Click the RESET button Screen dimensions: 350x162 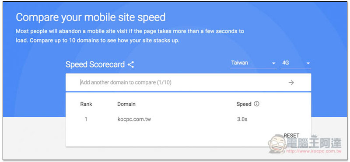(x=291, y=135)
